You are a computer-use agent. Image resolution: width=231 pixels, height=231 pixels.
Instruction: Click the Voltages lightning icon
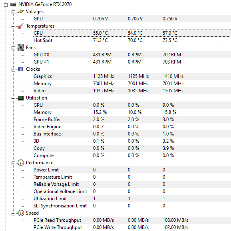[x=21, y=12]
